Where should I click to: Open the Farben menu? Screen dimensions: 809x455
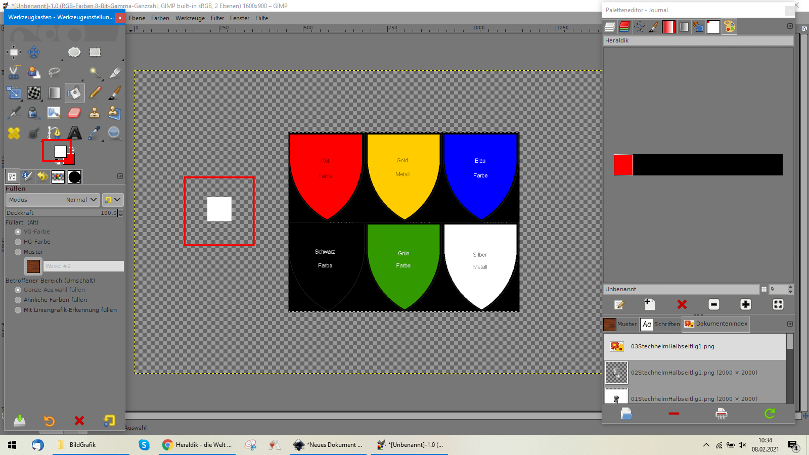(x=160, y=18)
